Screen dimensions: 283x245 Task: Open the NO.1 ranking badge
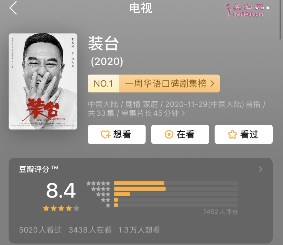click(104, 83)
